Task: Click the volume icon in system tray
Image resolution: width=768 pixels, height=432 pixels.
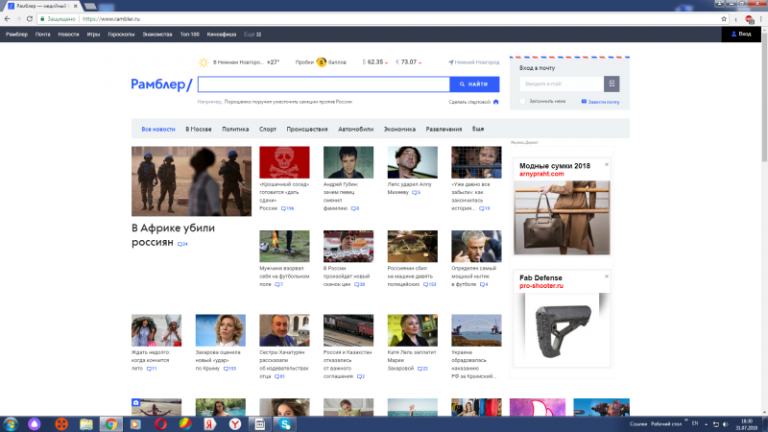Action: click(726, 424)
